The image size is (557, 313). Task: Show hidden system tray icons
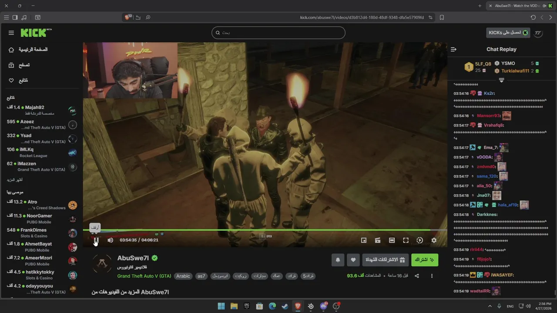click(x=490, y=306)
